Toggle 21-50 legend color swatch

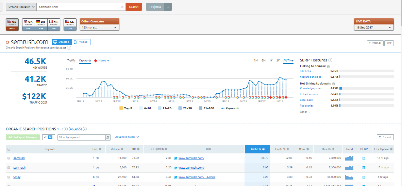click(x=180, y=108)
